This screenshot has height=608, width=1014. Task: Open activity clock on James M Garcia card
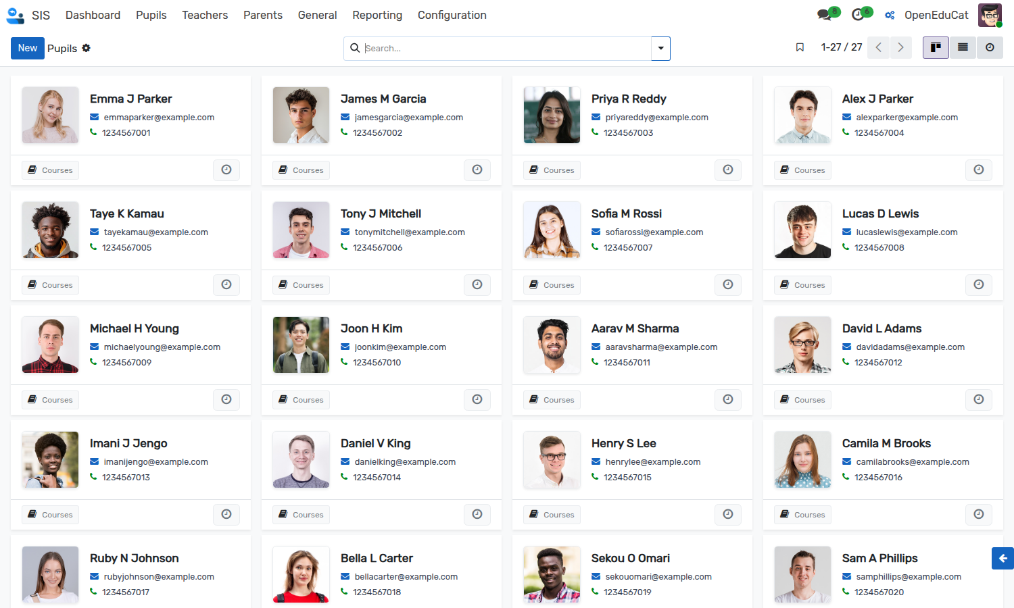[477, 170]
